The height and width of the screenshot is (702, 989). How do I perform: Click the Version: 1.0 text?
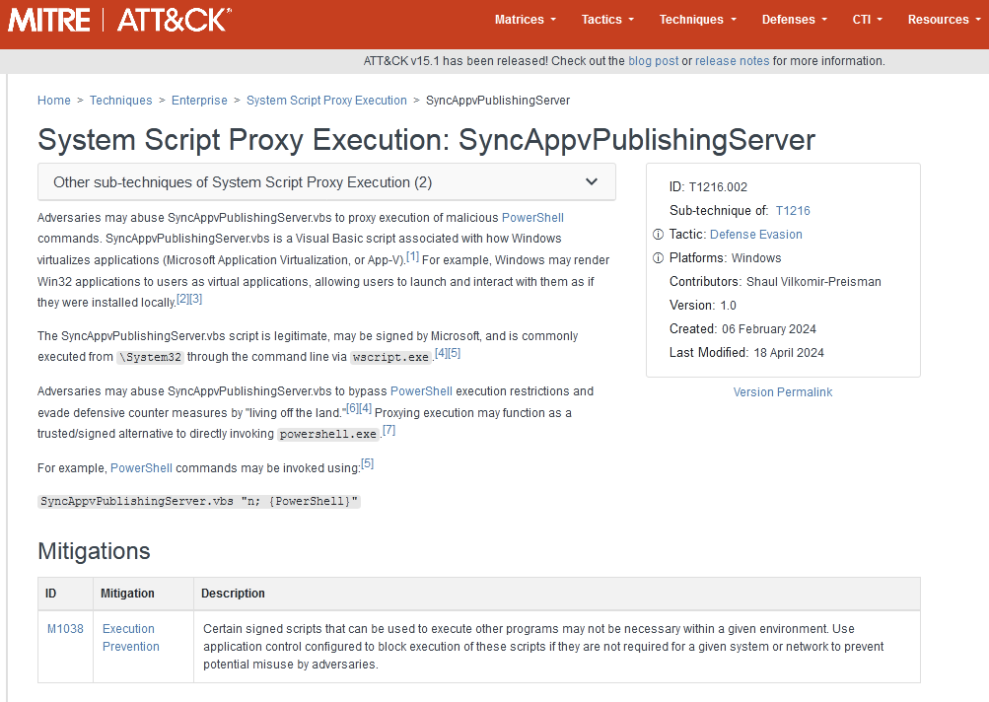pos(703,306)
